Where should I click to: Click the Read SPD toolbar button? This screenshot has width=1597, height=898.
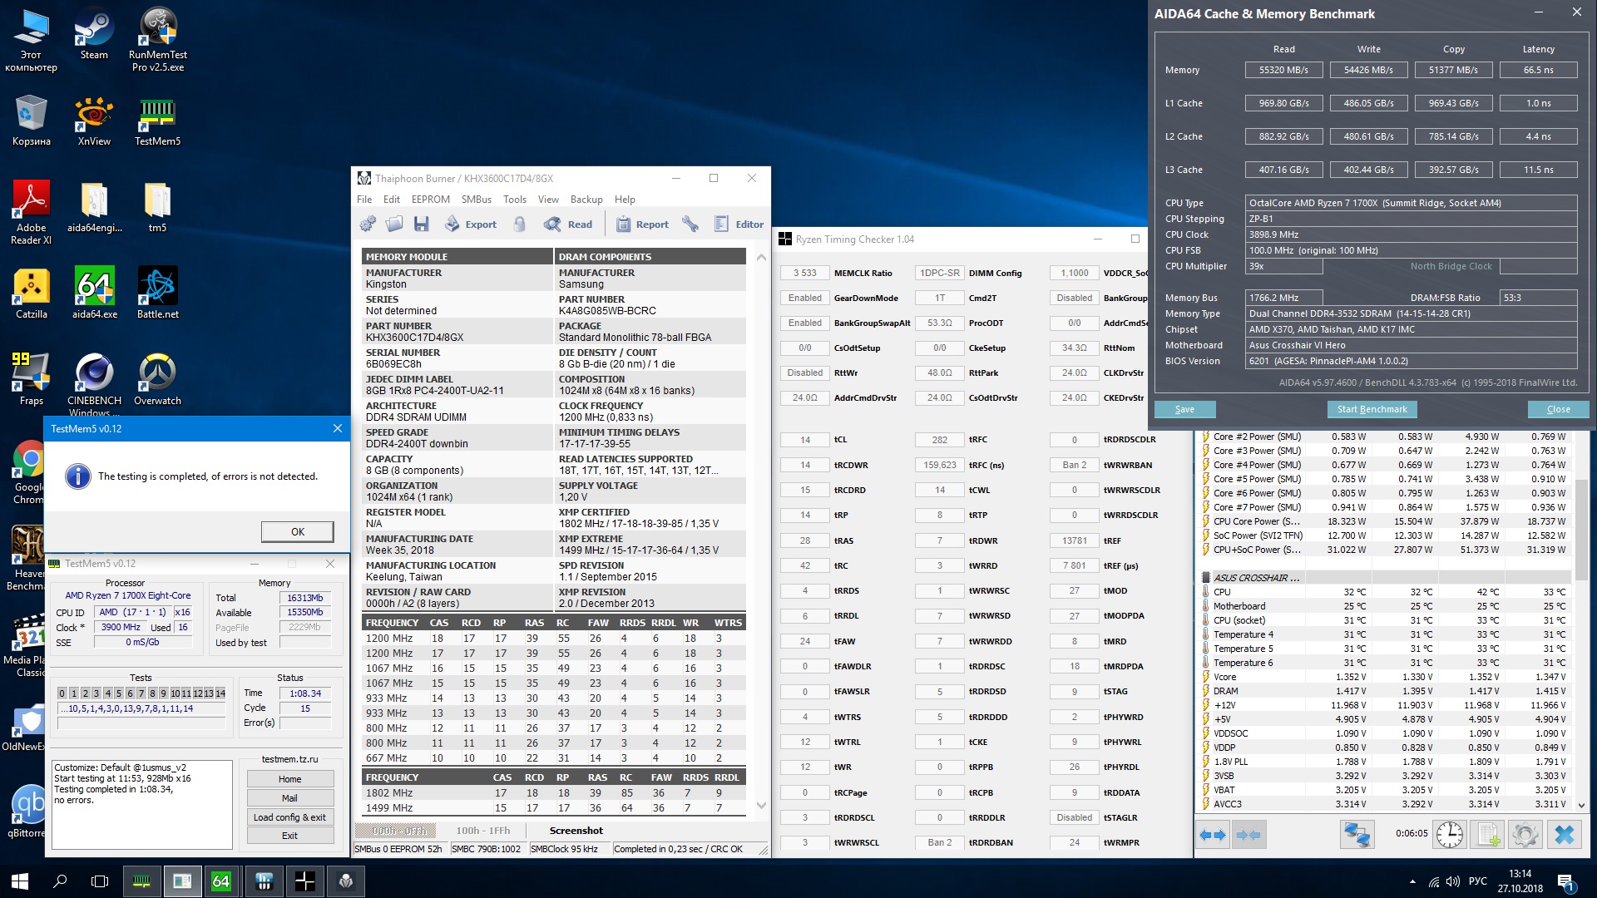coord(568,224)
